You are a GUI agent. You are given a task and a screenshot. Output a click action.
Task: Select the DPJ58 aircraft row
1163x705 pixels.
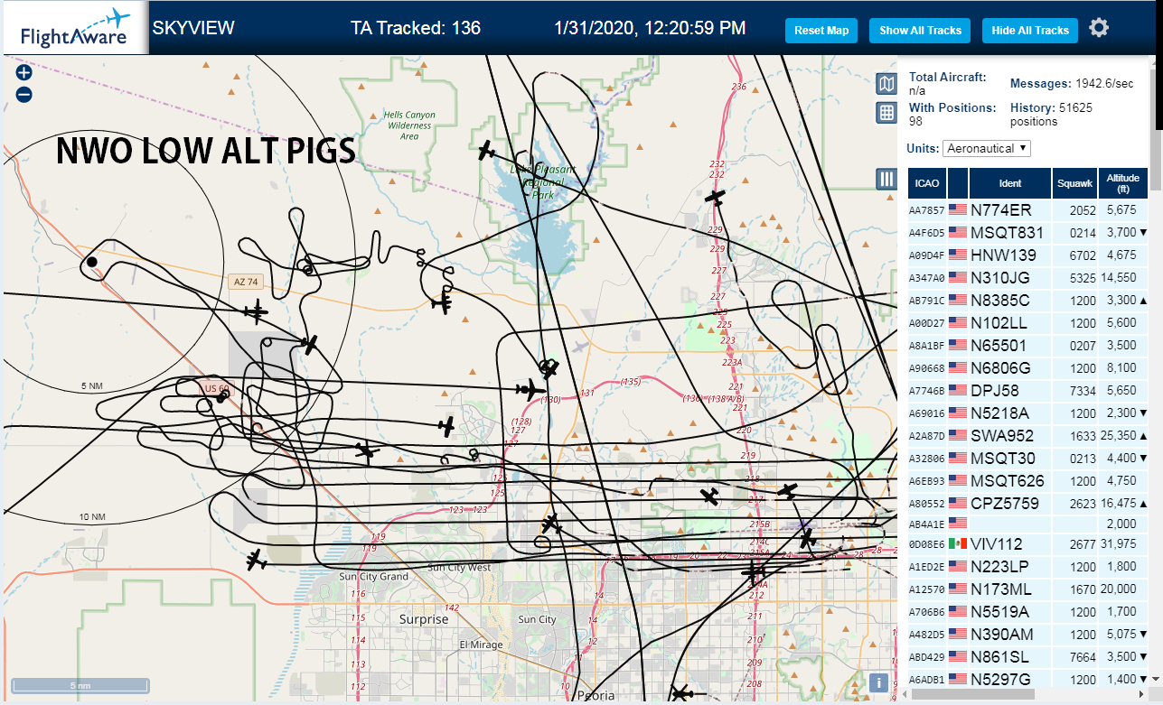(1028, 391)
